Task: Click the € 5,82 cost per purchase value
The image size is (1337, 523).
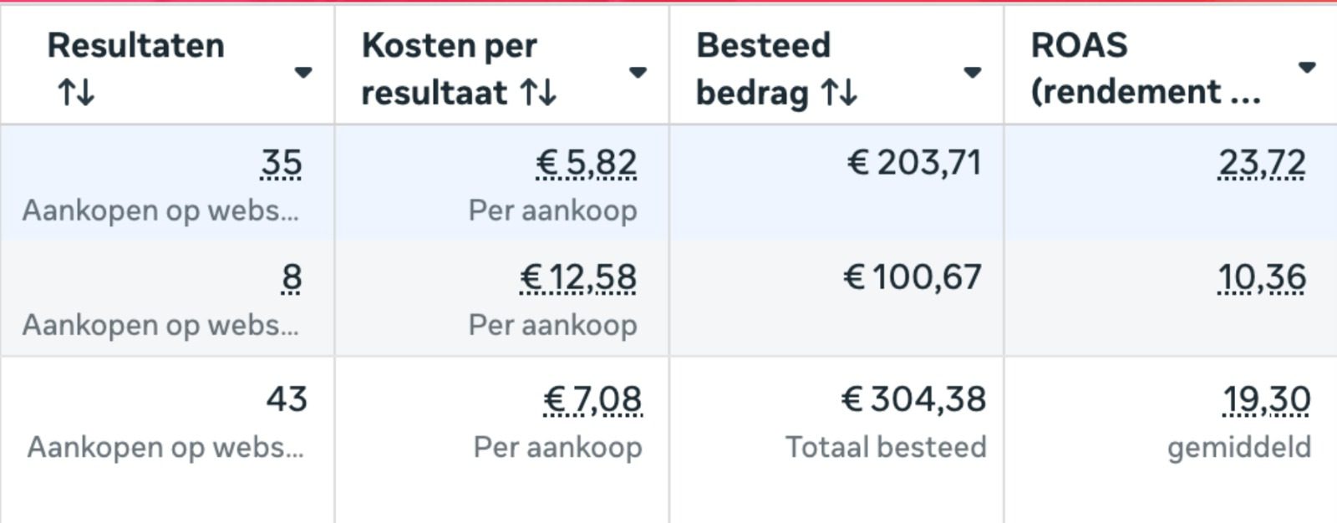Action: tap(587, 163)
